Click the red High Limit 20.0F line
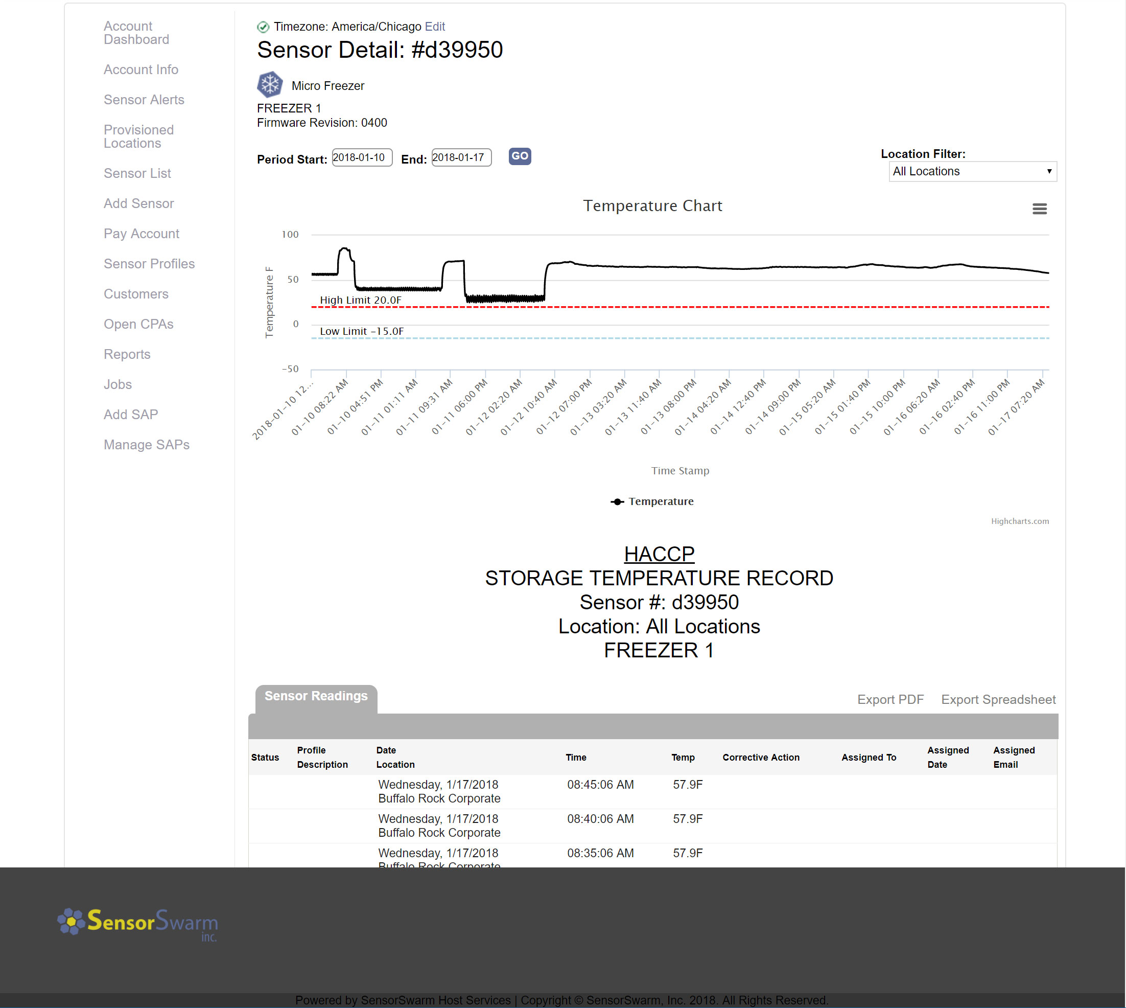This screenshot has width=1126, height=1008. pos(664,307)
